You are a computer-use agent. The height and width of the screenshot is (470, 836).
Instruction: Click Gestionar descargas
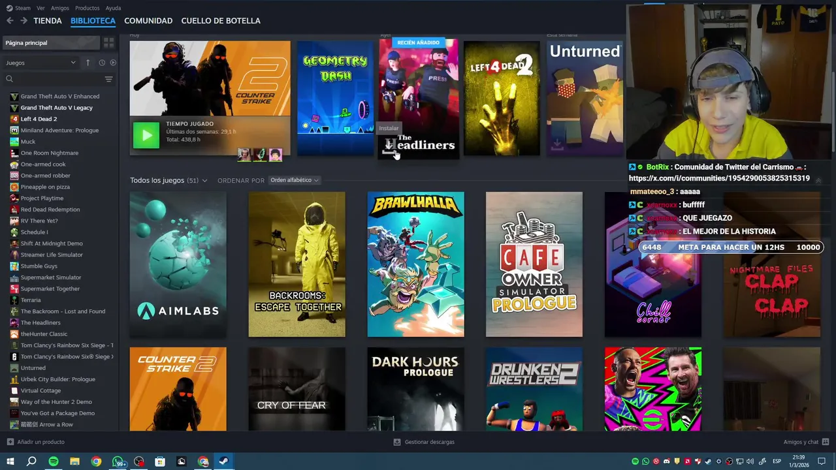tap(424, 442)
